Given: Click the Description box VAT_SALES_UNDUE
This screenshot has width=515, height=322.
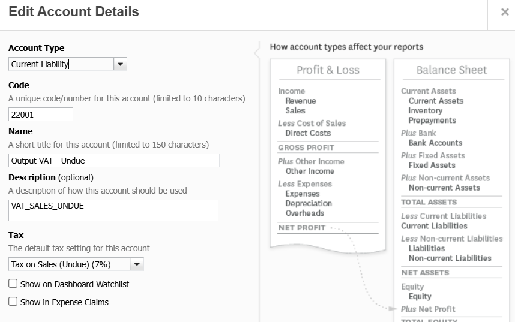Looking at the screenshot, I should [x=113, y=210].
